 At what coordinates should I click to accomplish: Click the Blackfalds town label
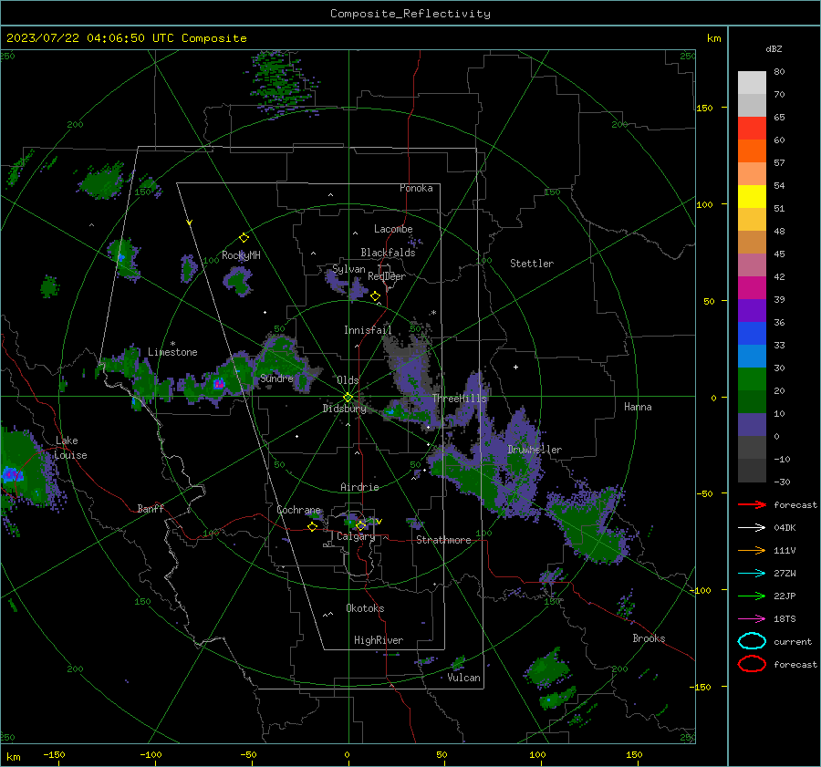point(388,253)
